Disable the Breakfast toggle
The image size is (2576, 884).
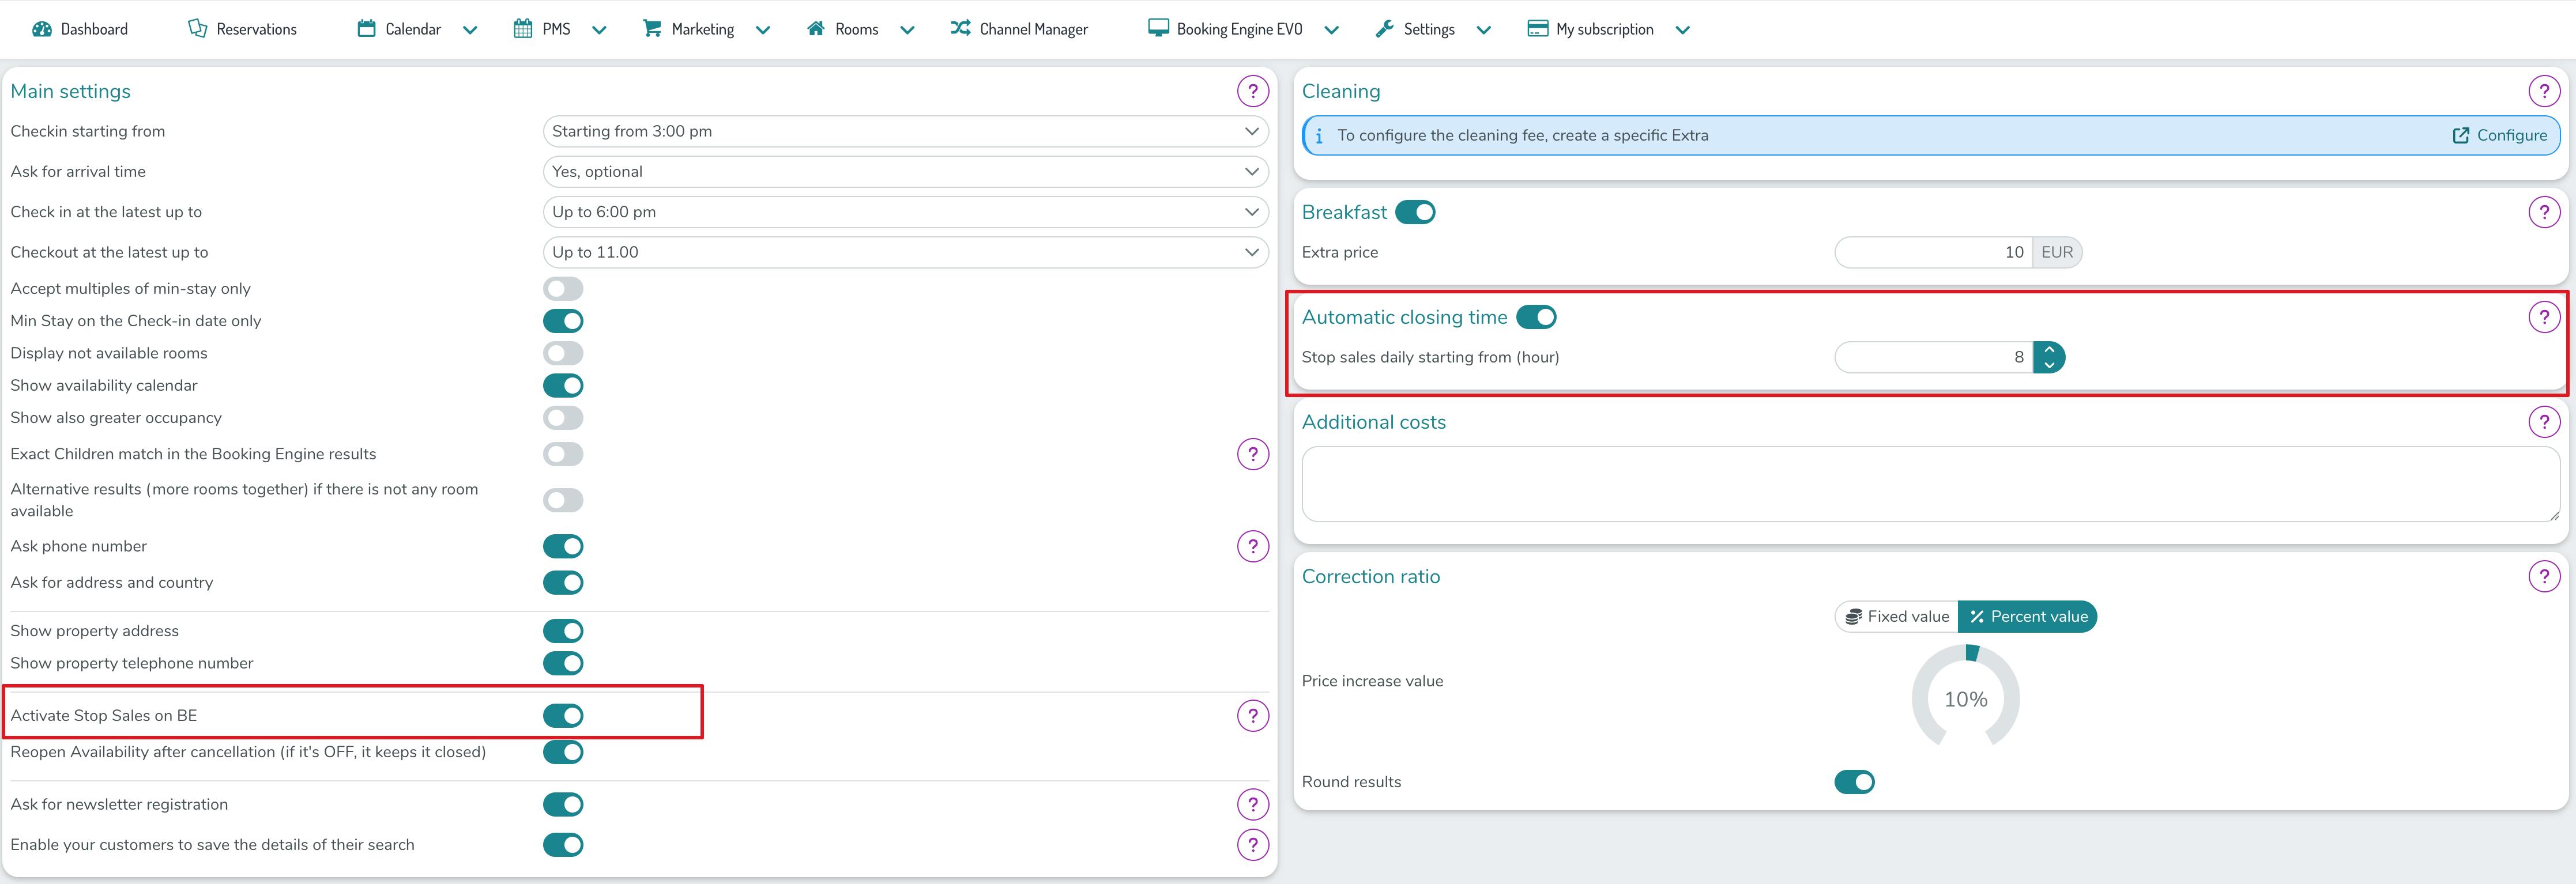(1414, 212)
